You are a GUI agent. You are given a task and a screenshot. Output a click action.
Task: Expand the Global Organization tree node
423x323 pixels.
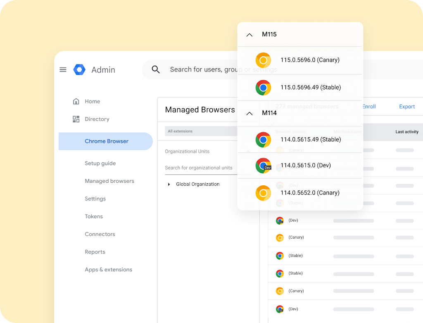pos(169,184)
